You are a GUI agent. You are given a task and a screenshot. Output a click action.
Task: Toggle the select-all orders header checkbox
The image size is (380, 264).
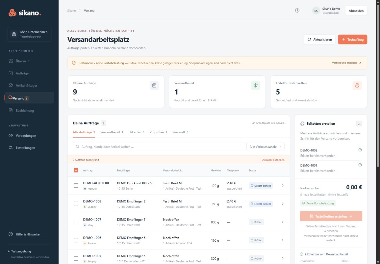coord(76,170)
